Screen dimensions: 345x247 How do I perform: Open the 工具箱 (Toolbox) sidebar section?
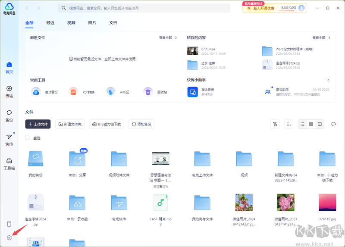[9, 163]
